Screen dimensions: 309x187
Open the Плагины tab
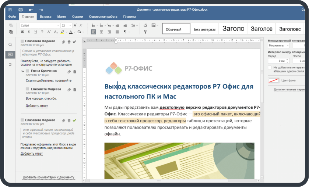(x=130, y=17)
